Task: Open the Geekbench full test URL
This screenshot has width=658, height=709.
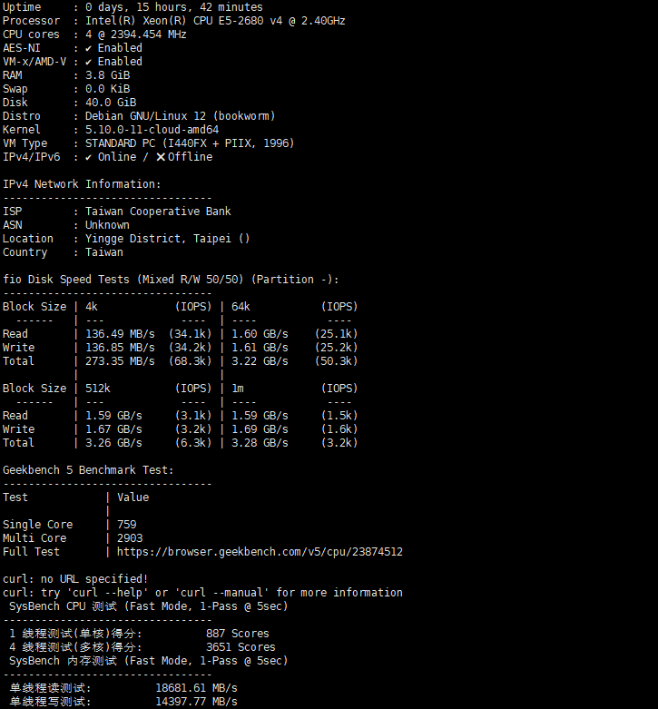Action: pyautogui.click(x=260, y=552)
